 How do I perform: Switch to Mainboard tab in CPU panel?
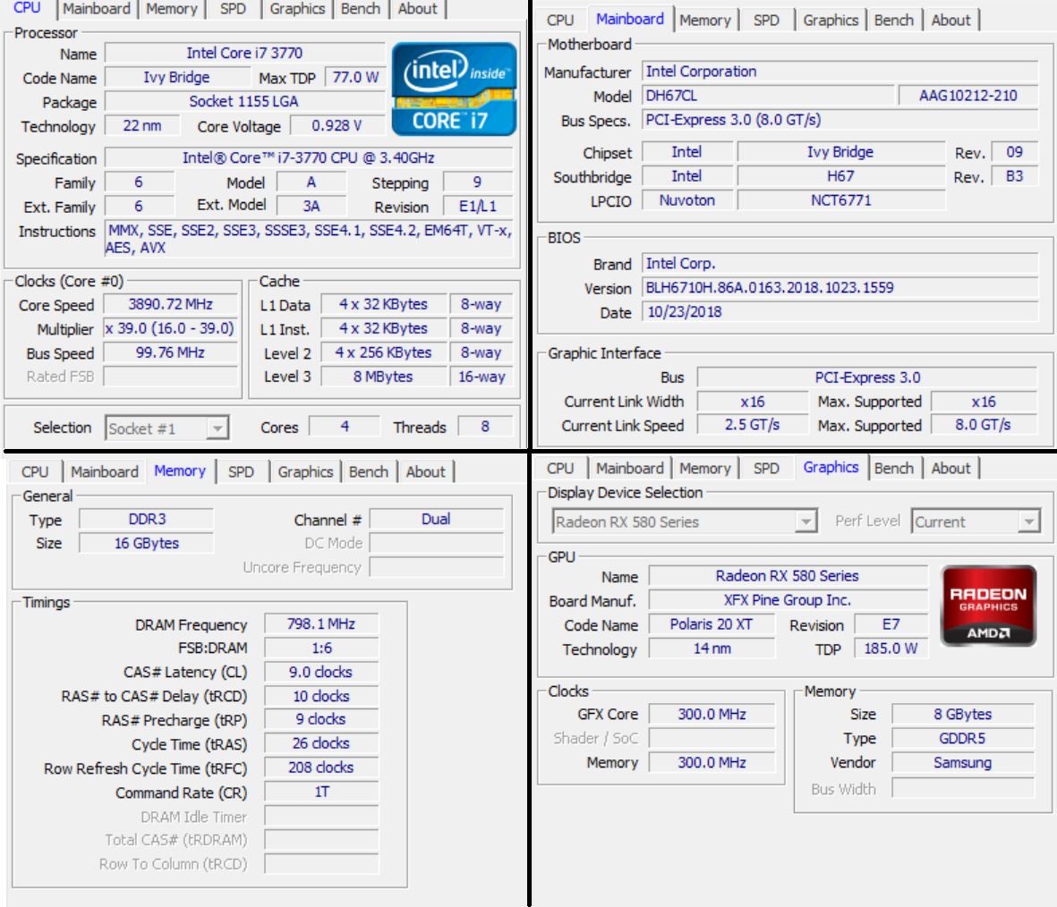point(97,9)
